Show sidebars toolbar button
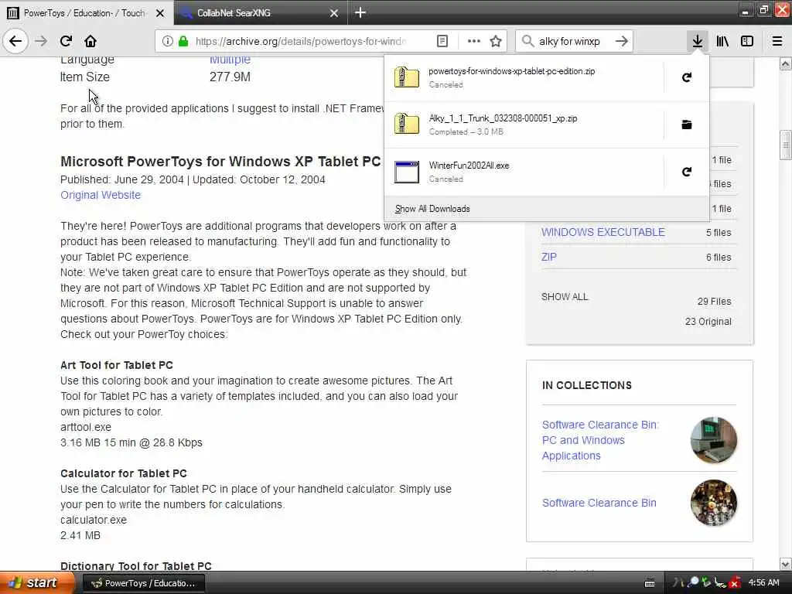Screen dimensions: 792x594 747,41
